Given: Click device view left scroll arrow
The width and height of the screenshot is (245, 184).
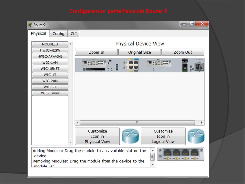Looking at the screenshot, I should 77,122.
